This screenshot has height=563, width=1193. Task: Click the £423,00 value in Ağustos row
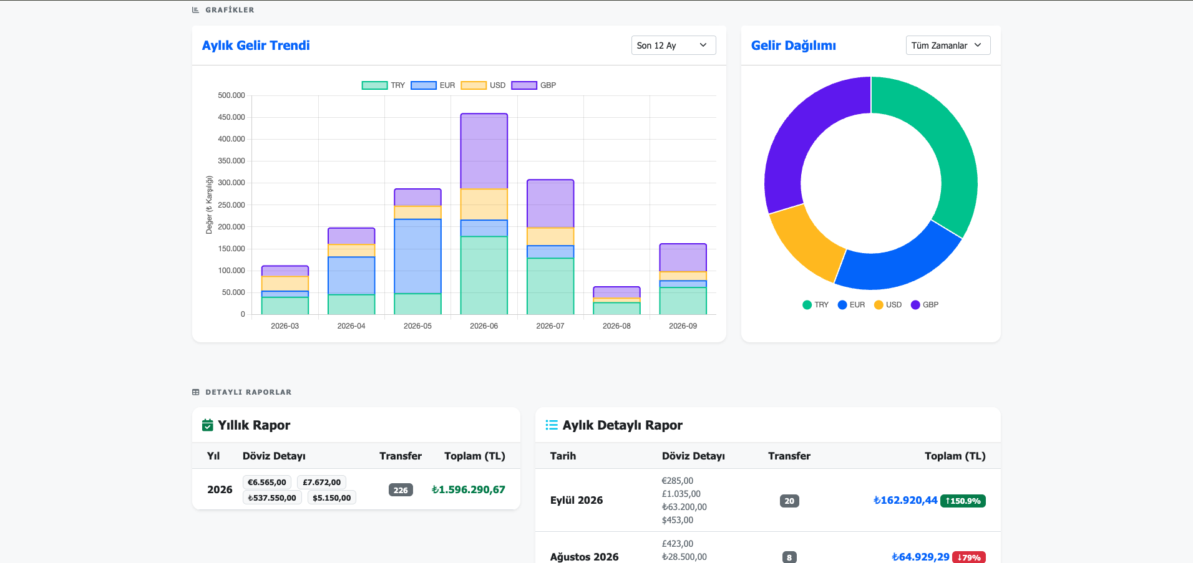click(x=678, y=544)
